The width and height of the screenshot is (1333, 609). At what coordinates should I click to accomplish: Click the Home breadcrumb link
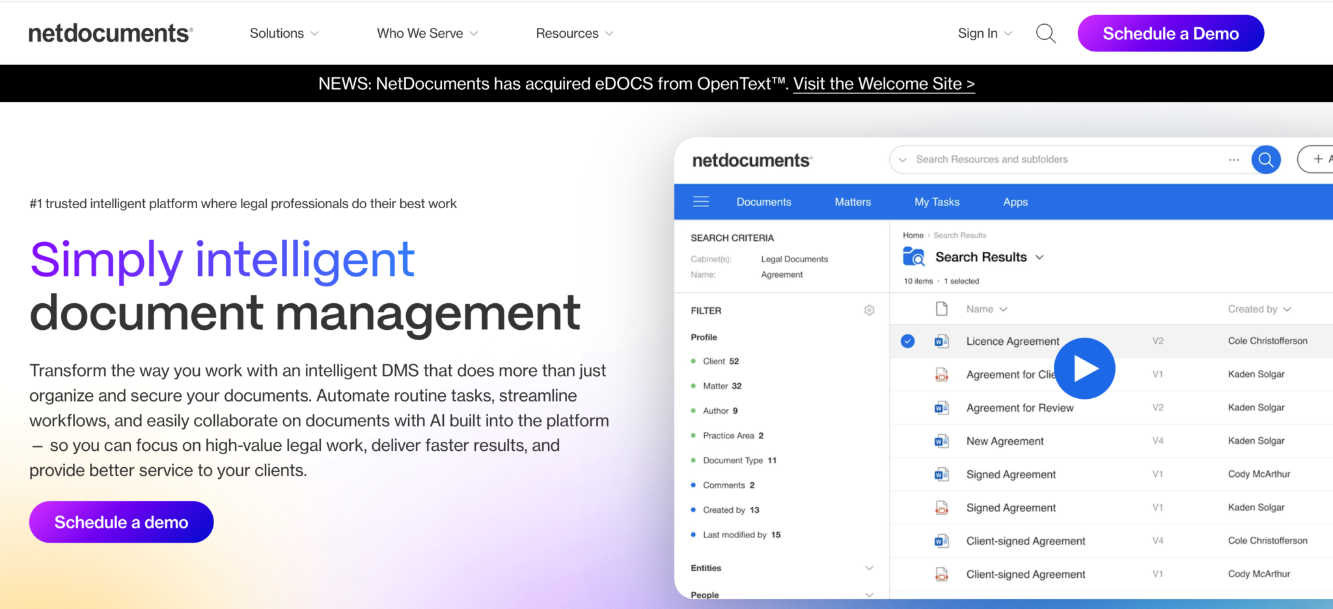pyautogui.click(x=913, y=236)
